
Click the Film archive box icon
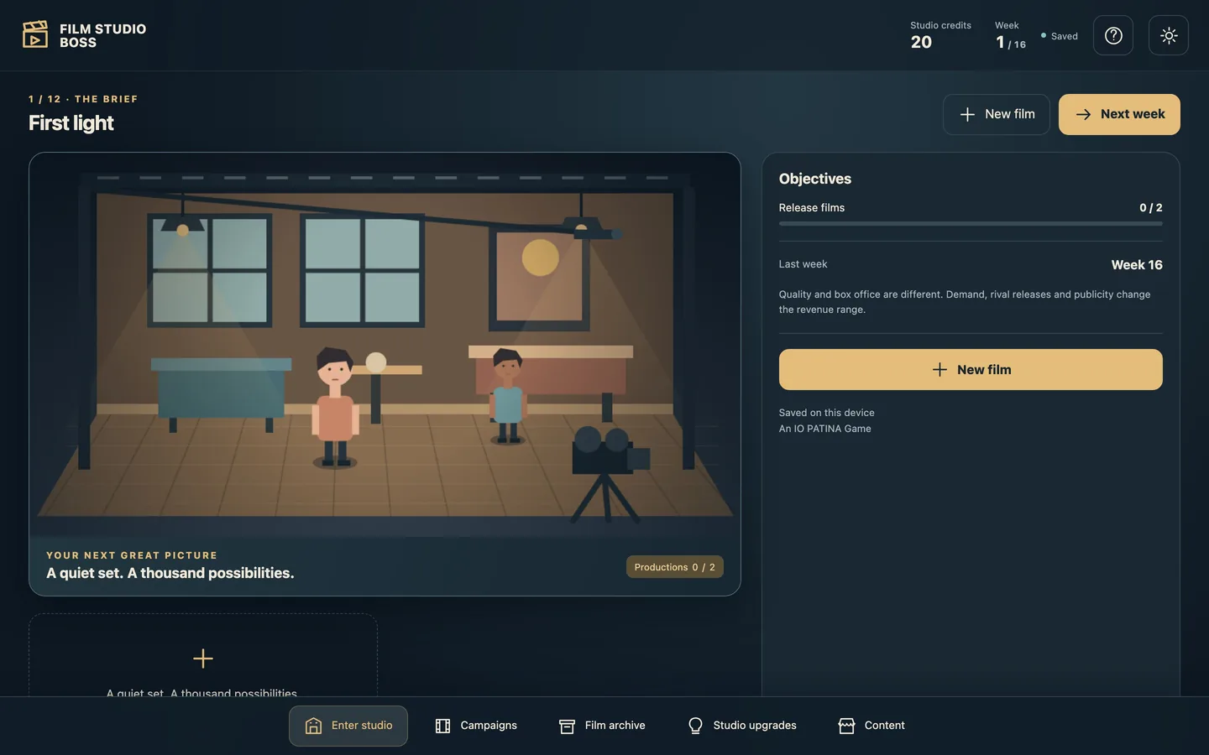click(567, 726)
